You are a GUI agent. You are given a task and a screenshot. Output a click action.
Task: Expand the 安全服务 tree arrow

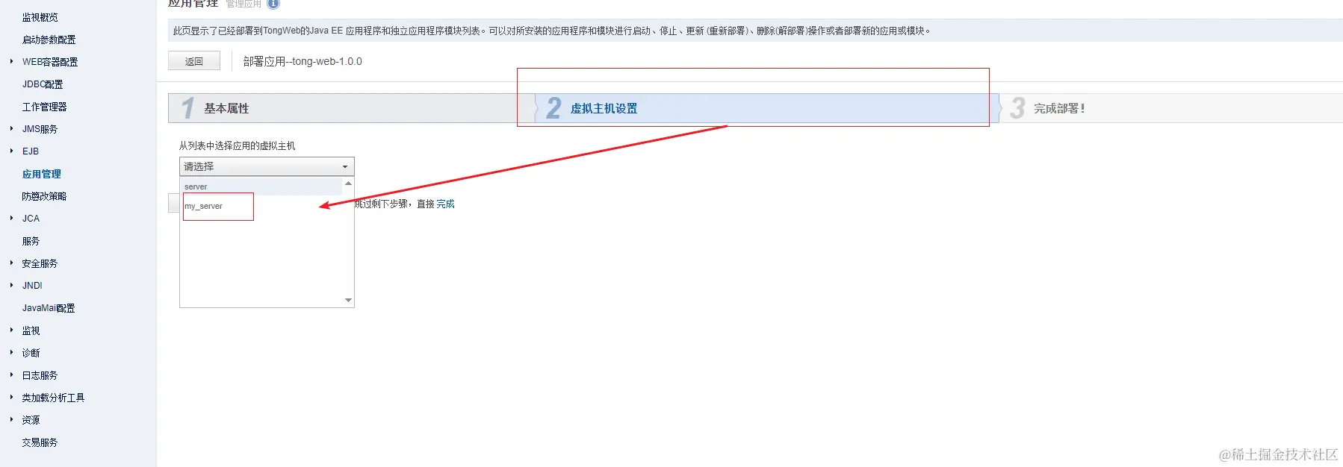coord(11,263)
